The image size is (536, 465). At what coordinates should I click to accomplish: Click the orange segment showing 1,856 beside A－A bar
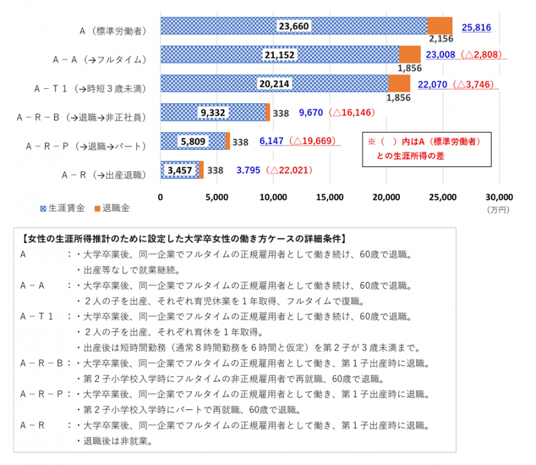pyautogui.click(x=410, y=54)
